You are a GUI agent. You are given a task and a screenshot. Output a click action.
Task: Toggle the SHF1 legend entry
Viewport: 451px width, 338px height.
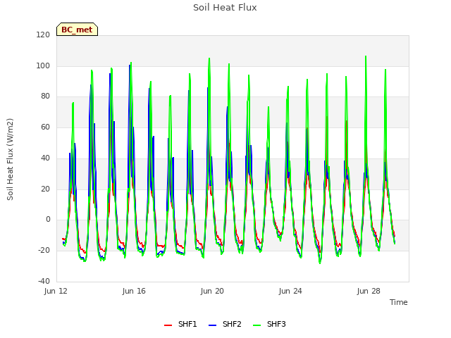(x=180, y=324)
